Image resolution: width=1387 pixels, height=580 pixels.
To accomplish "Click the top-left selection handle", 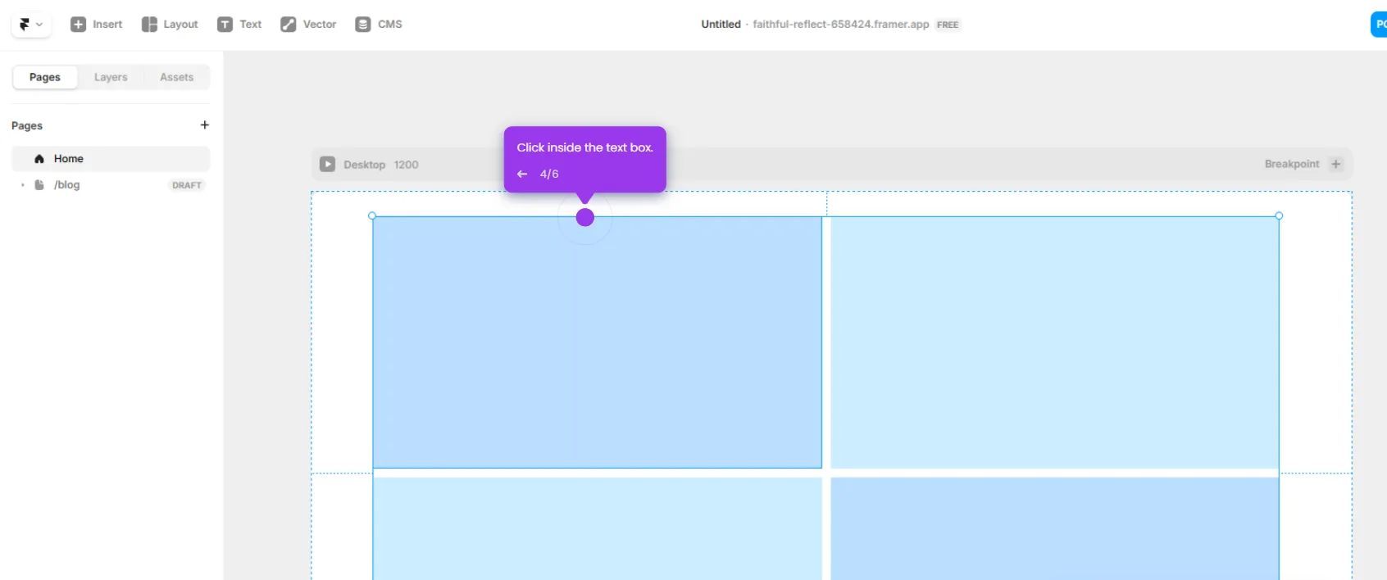I will tap(372, 215).
